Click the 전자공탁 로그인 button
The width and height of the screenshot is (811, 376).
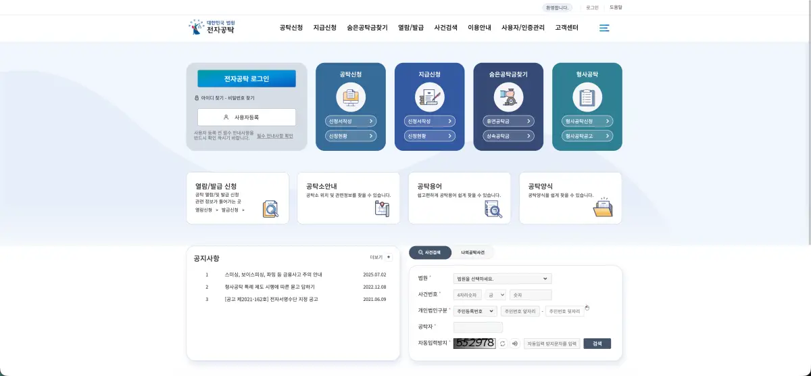tap(247, 78)
